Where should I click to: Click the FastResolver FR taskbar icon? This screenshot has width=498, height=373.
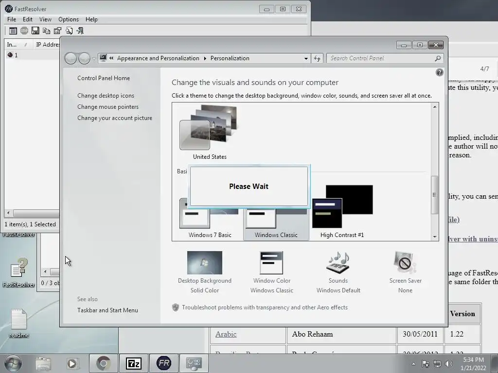tap(164, 363)
